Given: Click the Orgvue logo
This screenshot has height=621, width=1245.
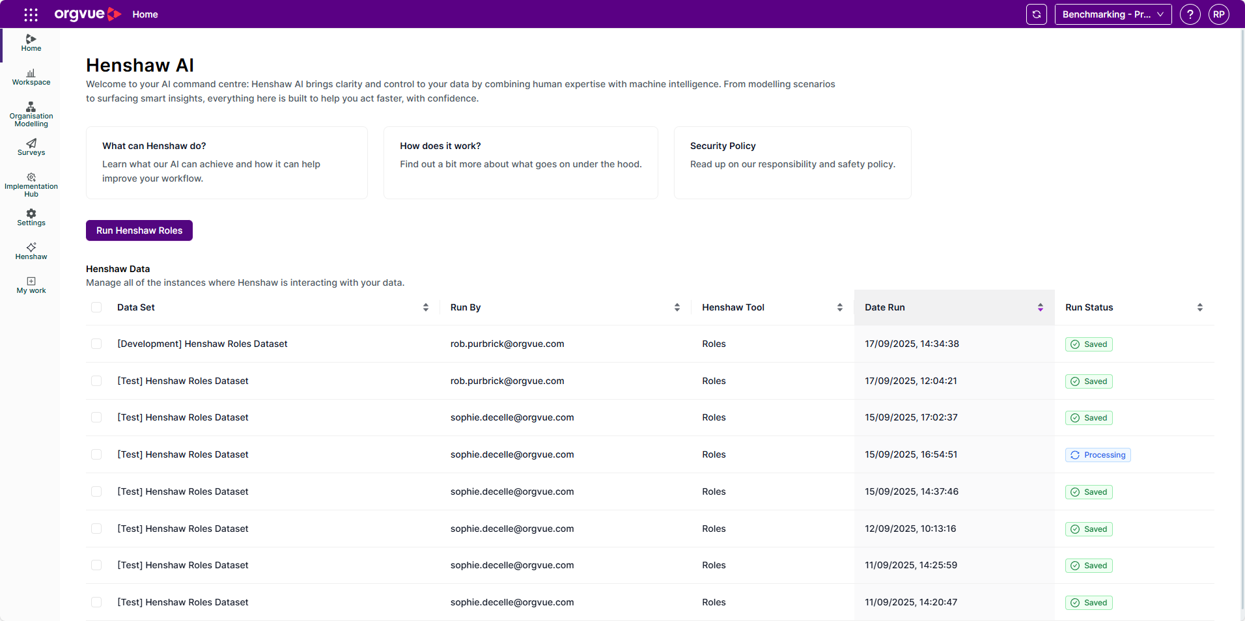Looking at the screenshot, I should (88, 14).
